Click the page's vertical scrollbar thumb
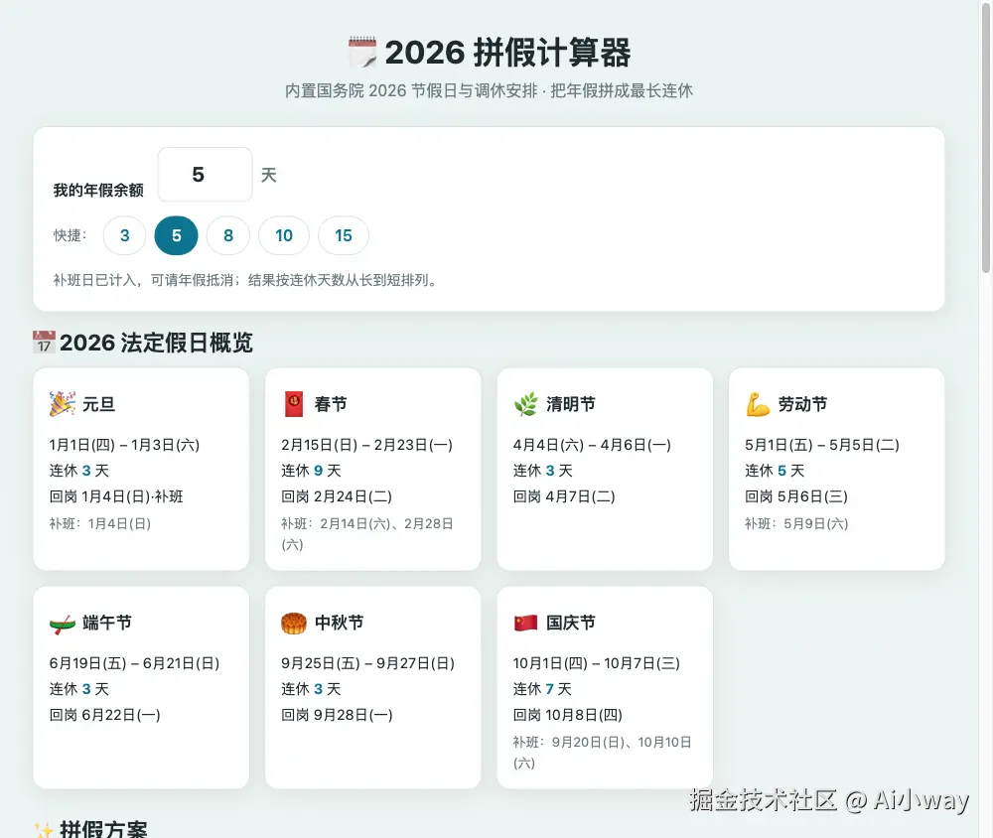The height and width of the screenshot is (838, 993). 986,136
